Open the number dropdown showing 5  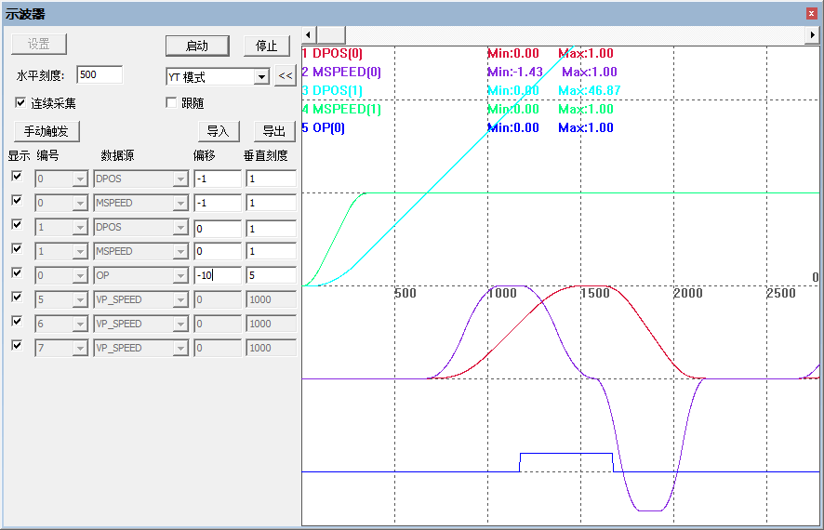[x=80, y=300]
